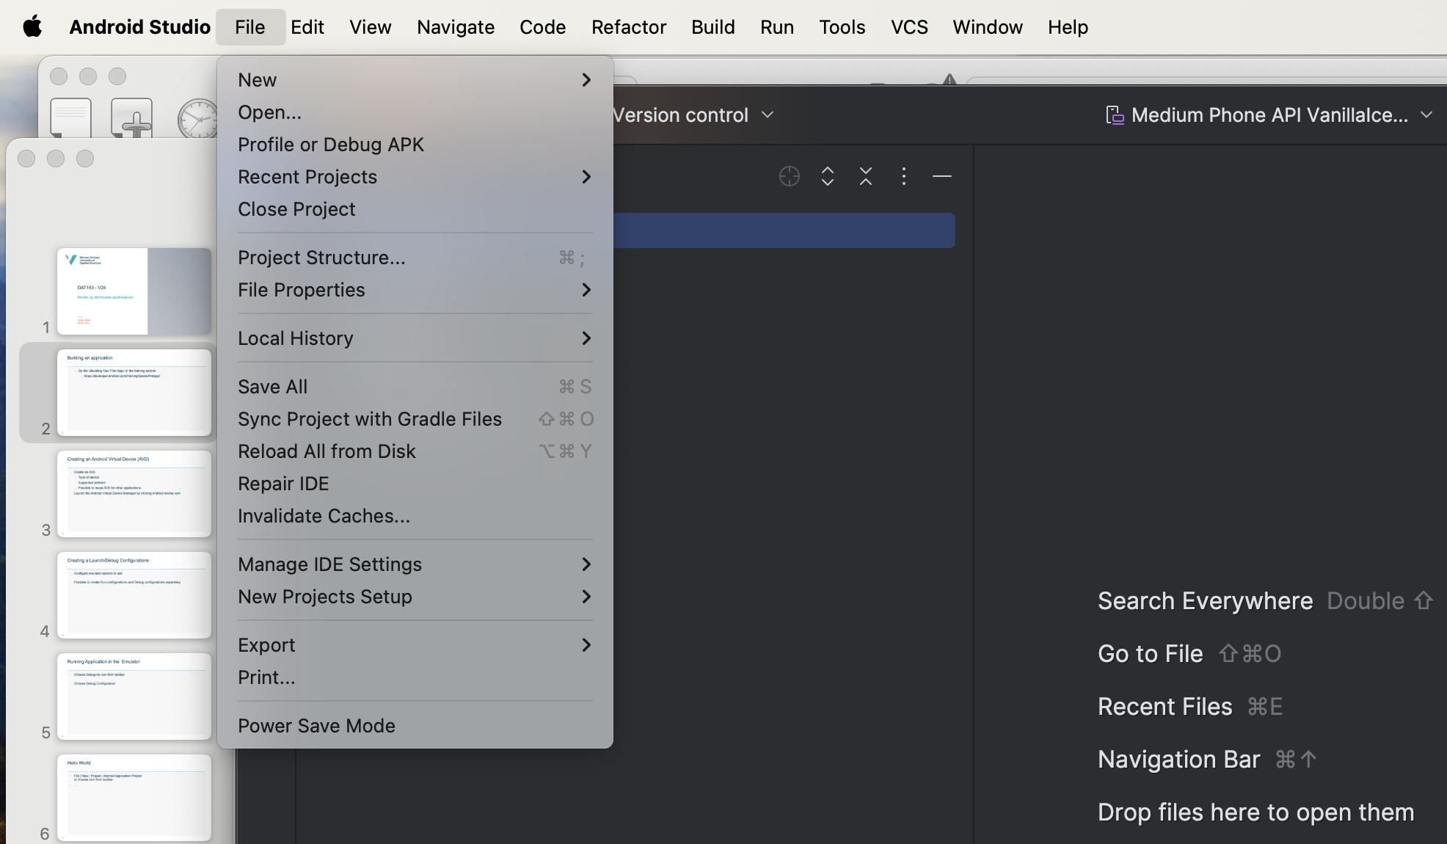Open the View menu
The height and width of the screenshot is (844, 1447).
coord(371,27)
